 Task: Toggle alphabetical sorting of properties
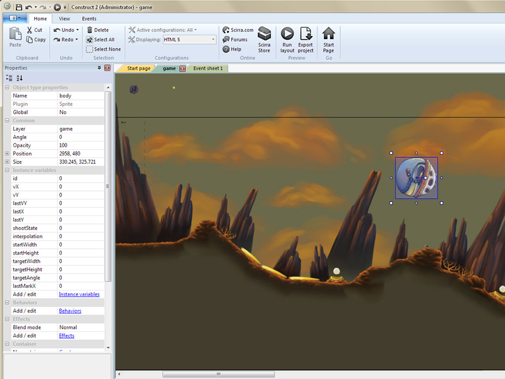click(x=20, y=78)
